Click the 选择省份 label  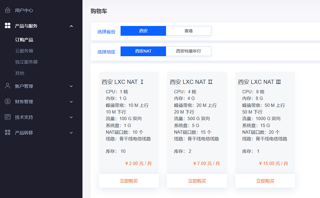pyautogui.click(x=106, y=32)
